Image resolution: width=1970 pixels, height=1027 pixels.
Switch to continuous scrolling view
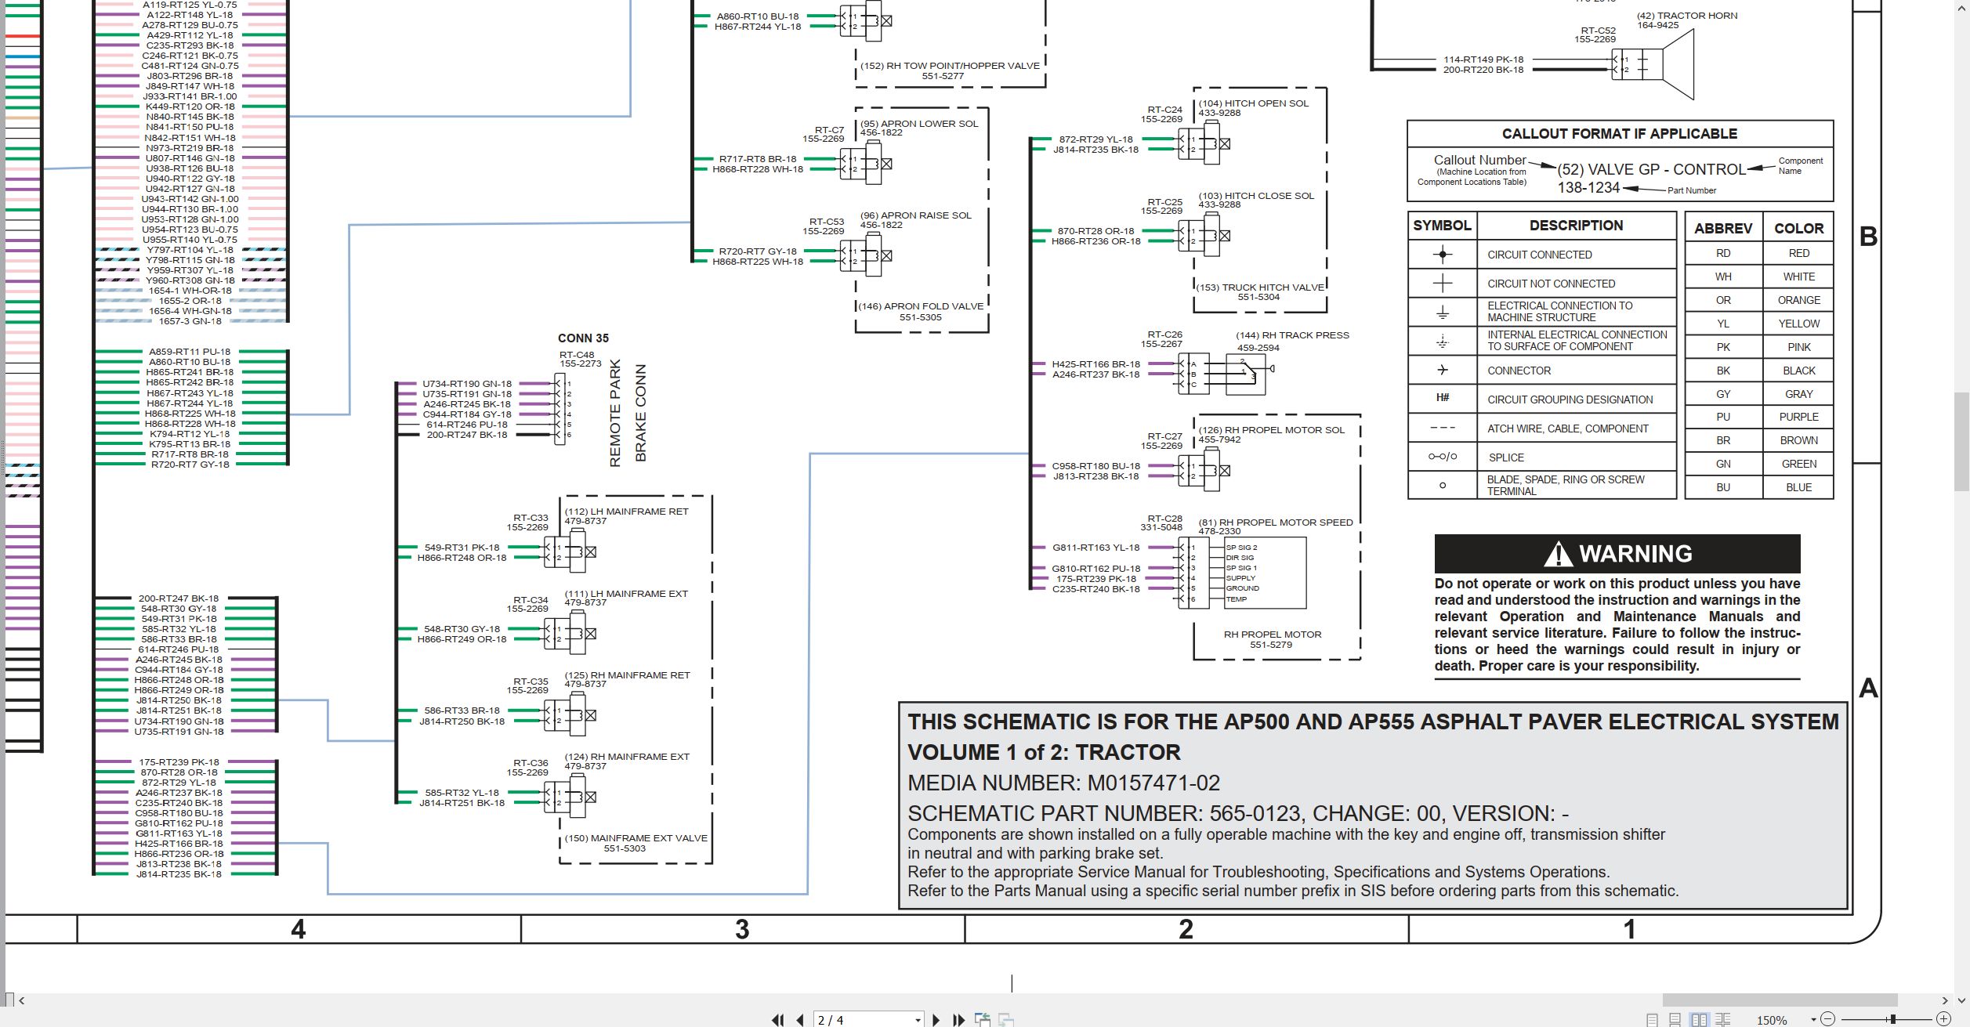[1675, 1020]
